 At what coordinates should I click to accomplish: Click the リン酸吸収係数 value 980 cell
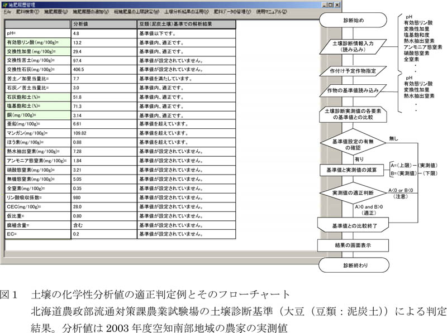(x=103, y=197)
